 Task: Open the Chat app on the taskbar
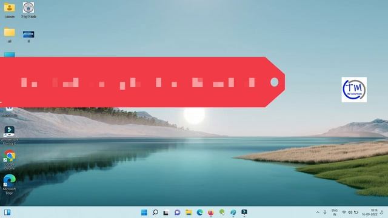[178, 213]
